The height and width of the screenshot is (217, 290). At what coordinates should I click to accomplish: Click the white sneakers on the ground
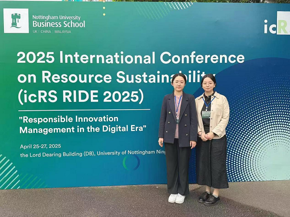click(176, 198)
